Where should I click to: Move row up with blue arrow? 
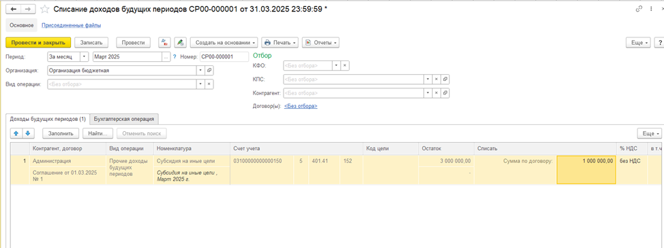tap(16, 133)
